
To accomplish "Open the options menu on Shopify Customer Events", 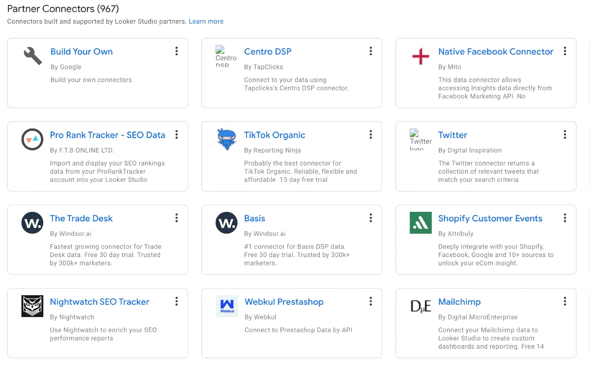I will click(x=565, y=218).
